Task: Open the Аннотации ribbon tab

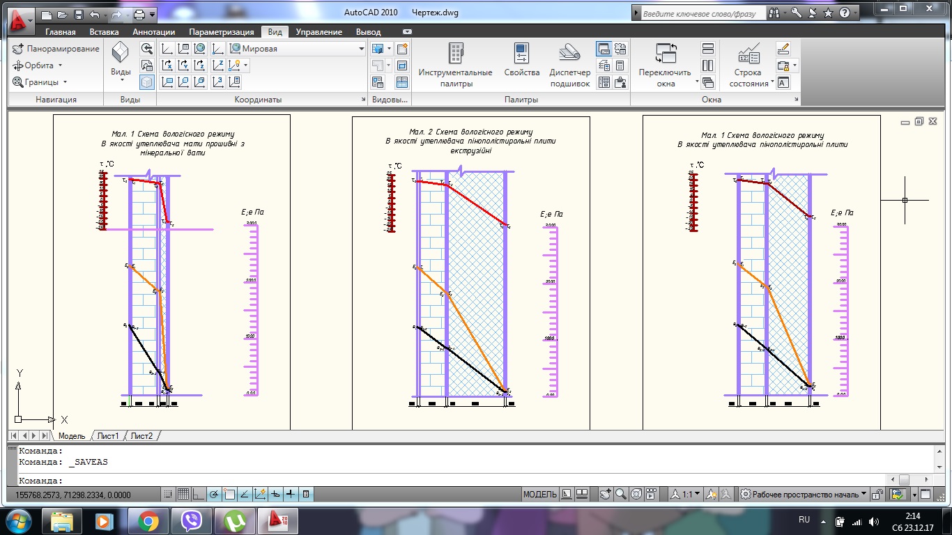Action: 153,32
